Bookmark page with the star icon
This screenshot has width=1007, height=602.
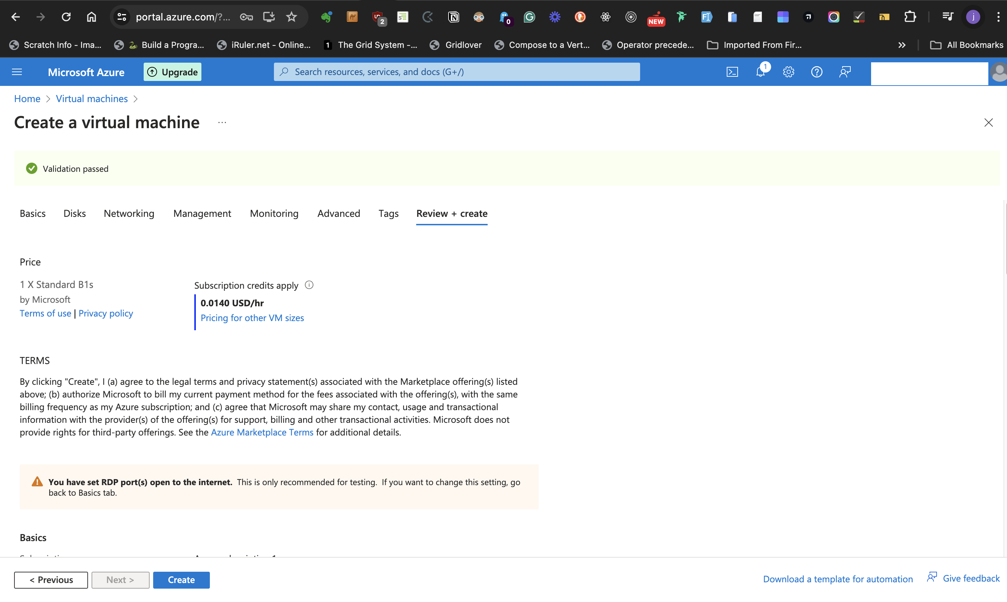291,17
